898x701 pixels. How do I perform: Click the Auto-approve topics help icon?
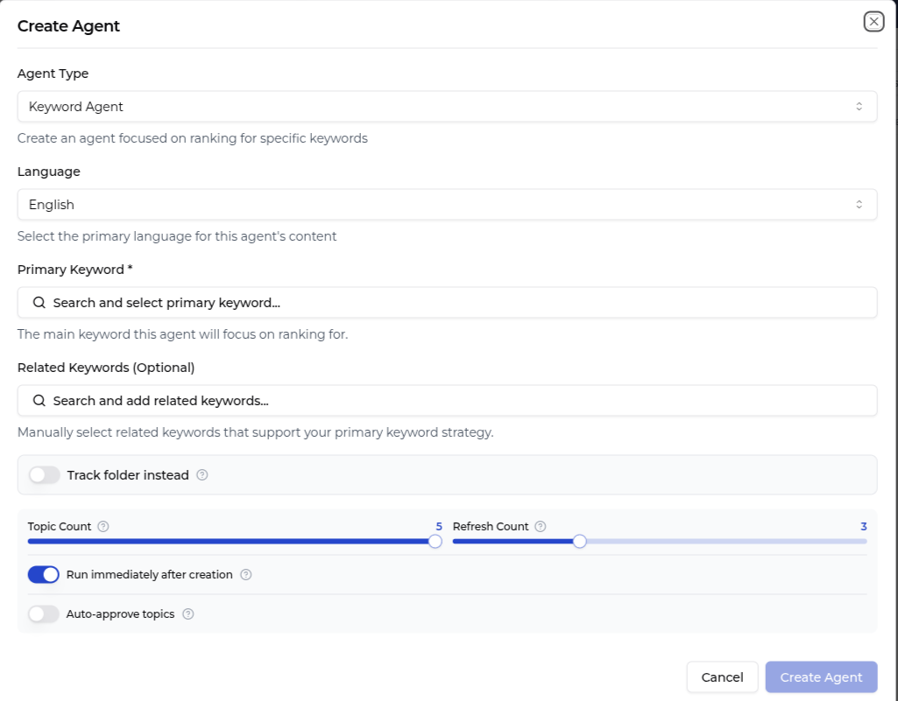[187, 614]
